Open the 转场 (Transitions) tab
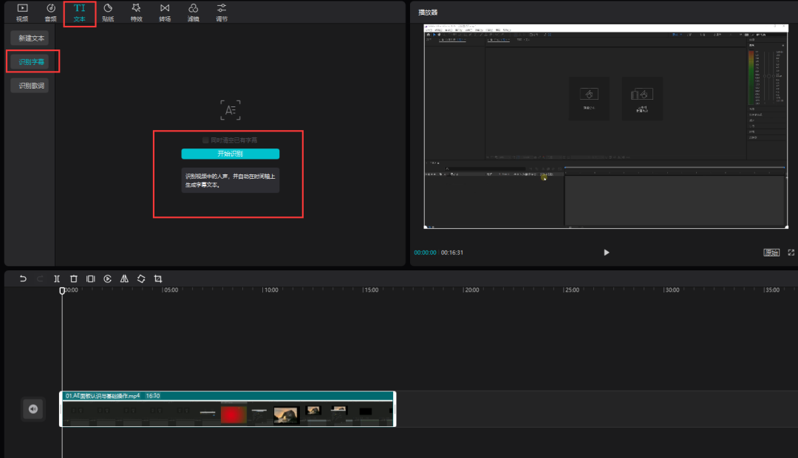 pyautogui.click(x=165, y=13)
